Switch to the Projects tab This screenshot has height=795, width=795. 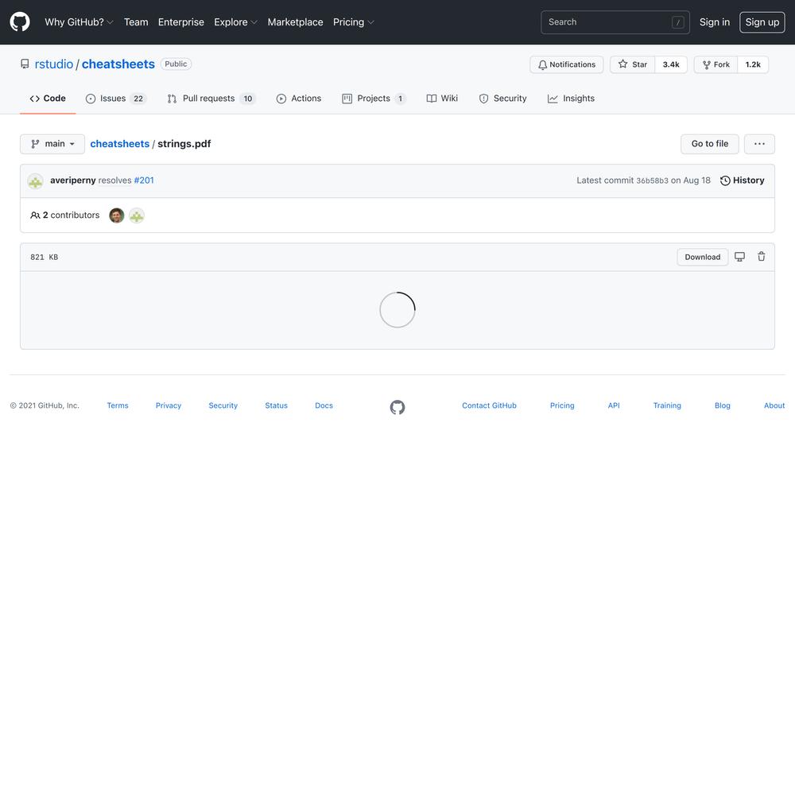374,99
